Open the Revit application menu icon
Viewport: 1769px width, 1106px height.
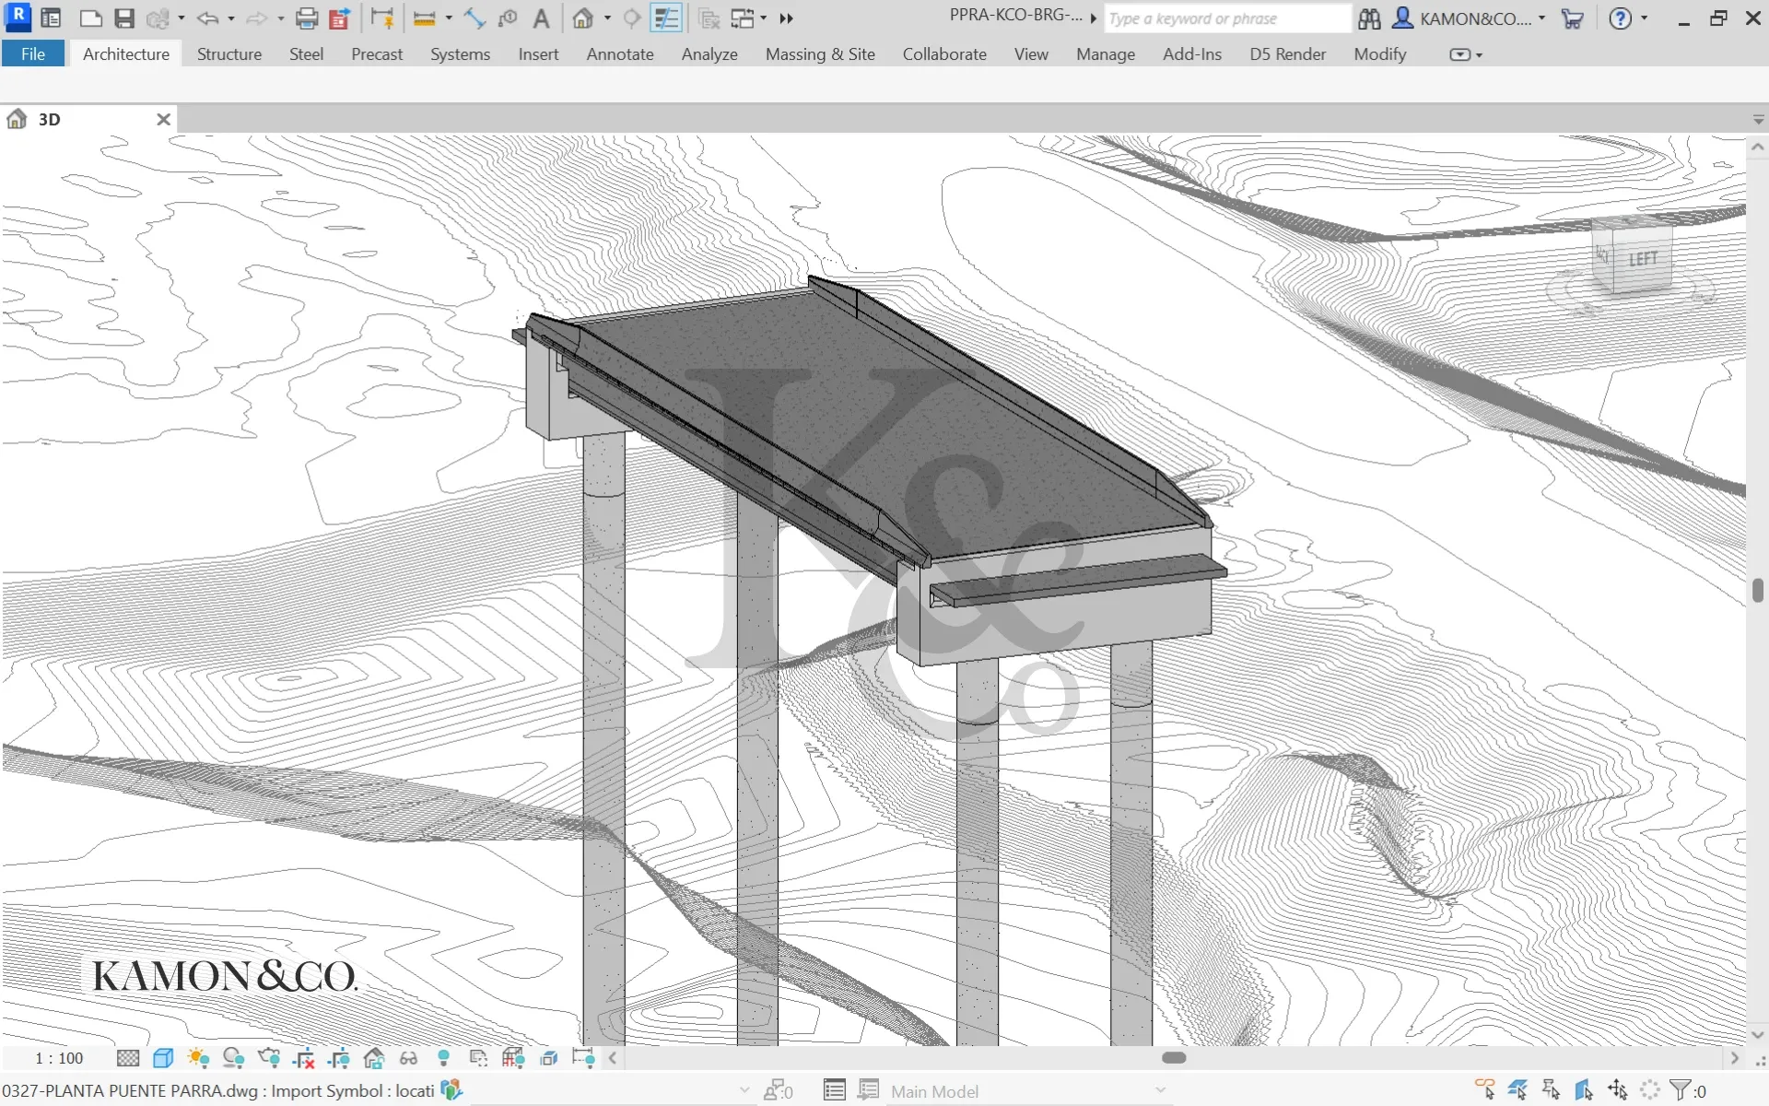(18, 17)
